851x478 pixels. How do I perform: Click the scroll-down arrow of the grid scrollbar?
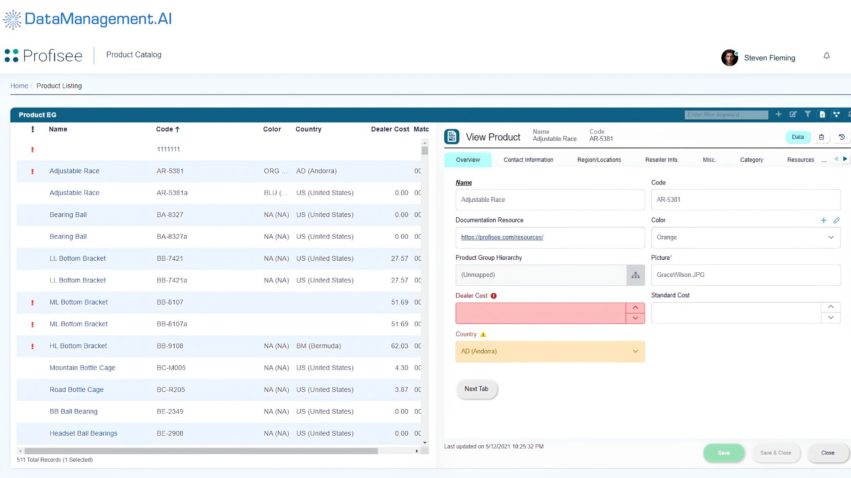tap(425, 443)
